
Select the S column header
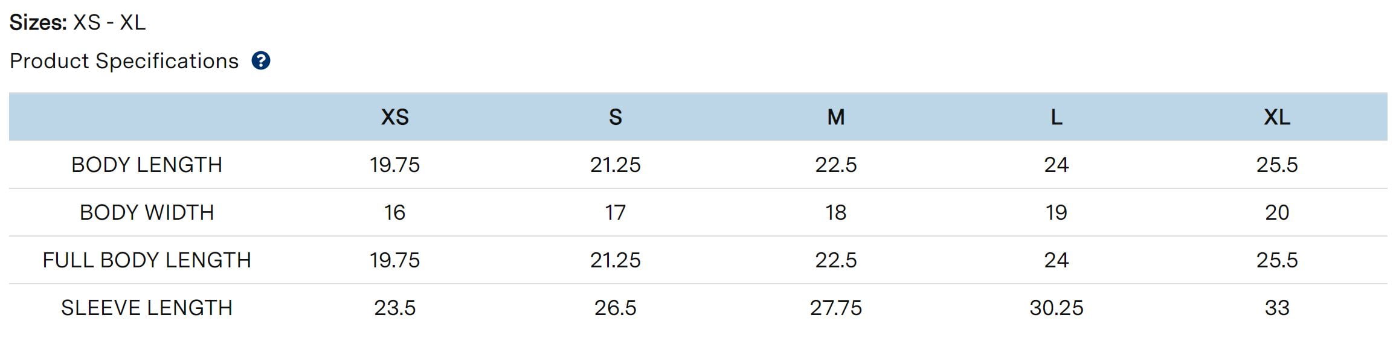click(615, 117)
